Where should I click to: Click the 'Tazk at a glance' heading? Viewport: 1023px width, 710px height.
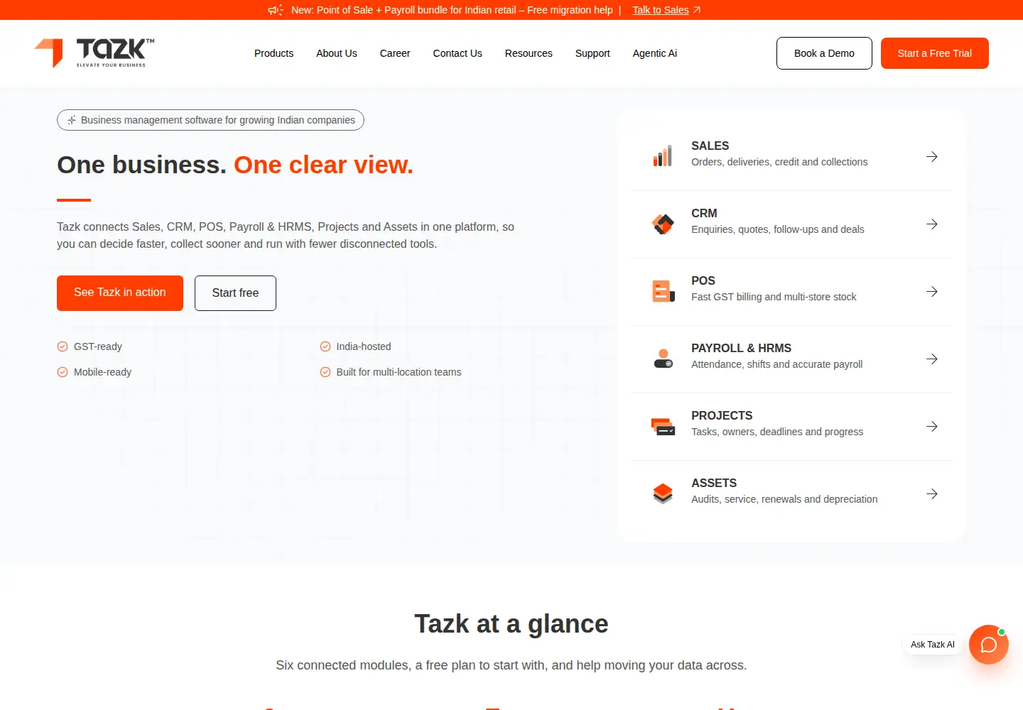coord(511,624)
